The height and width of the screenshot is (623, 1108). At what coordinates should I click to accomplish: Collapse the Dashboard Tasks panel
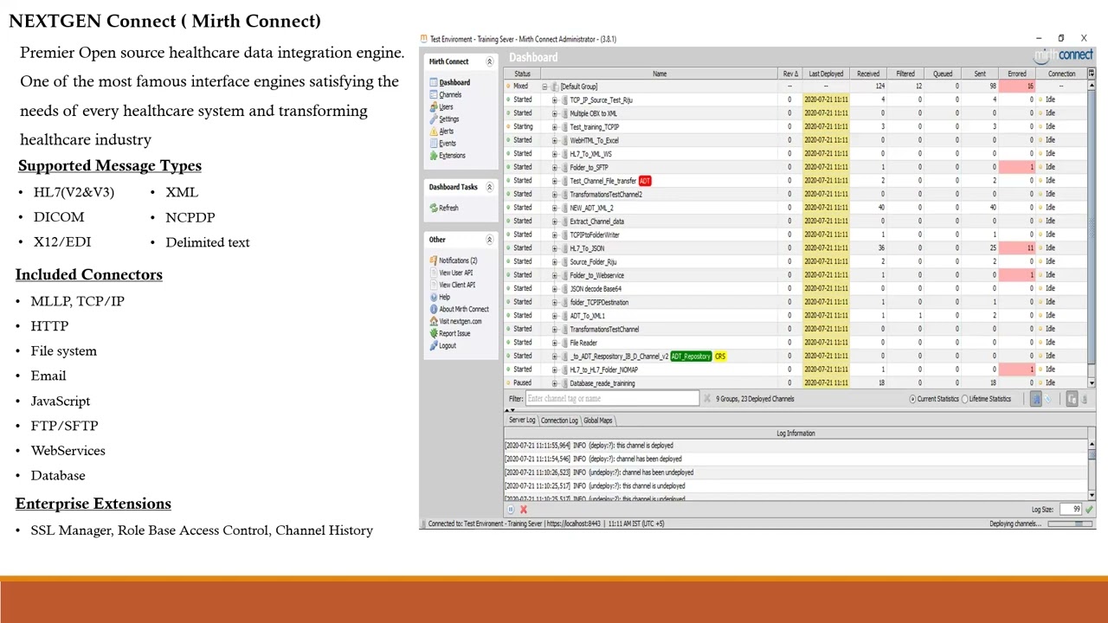489,187
